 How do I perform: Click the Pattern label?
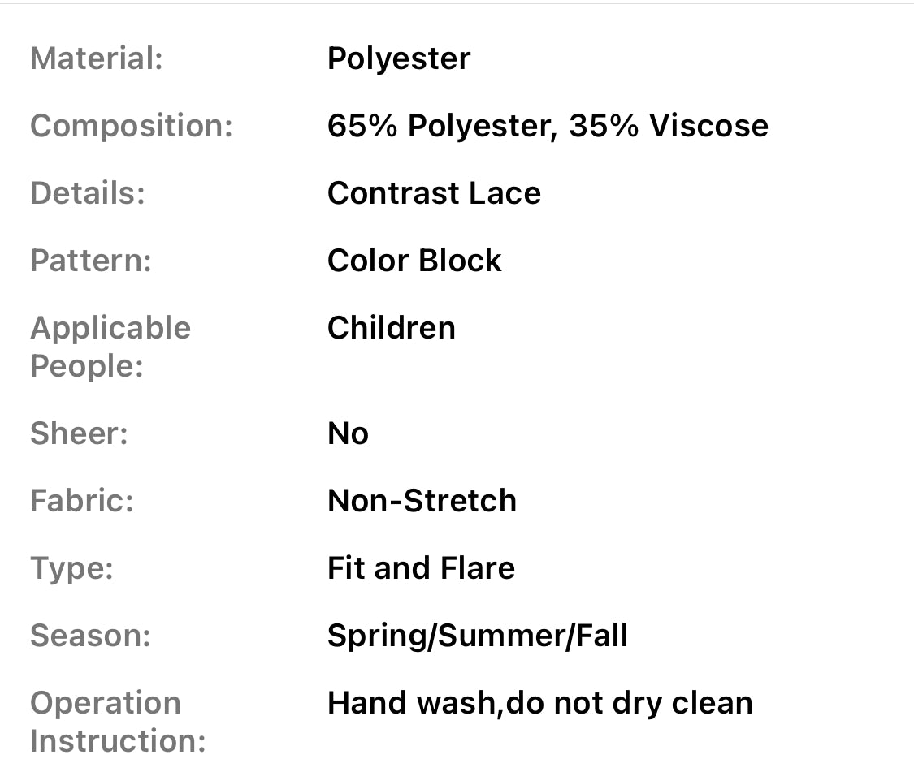[x=90, y=261]
